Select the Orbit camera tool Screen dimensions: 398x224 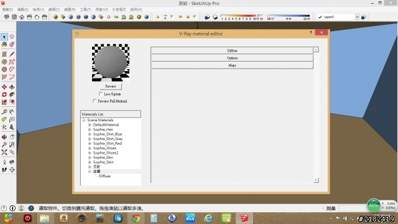(x=4, y=137)
